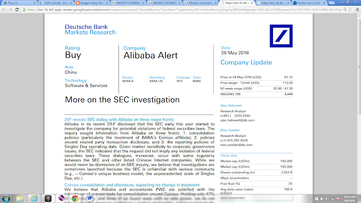Select the MOODY'S UPGRAD tab

coord(164,3)
